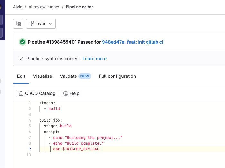Image resolution: width=225 pixels, height=168 pixels.
Task: Click the catalog icon in CI/CD Catalog
Action: [21, 93]
